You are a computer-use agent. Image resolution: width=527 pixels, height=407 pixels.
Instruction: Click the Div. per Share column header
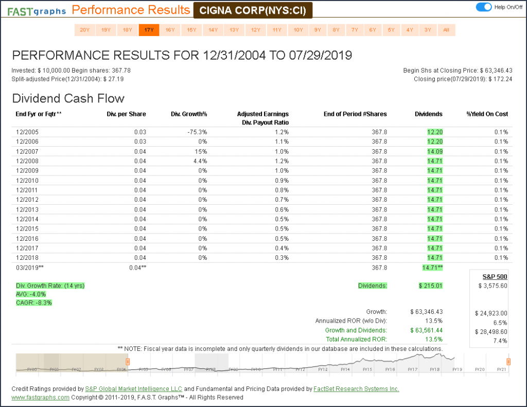pyautogui.click(x=127, y=114)
